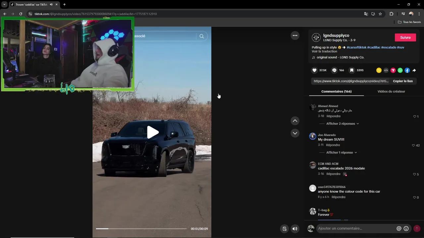Screen dimensions: 424x238
Task: Click the install app icon in address bar
Action: [373, 14]
